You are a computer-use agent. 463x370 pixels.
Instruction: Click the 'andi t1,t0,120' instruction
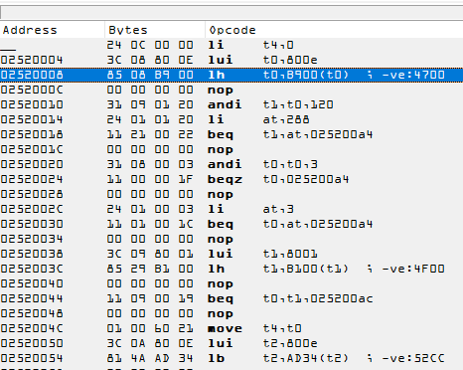point(270,104)
